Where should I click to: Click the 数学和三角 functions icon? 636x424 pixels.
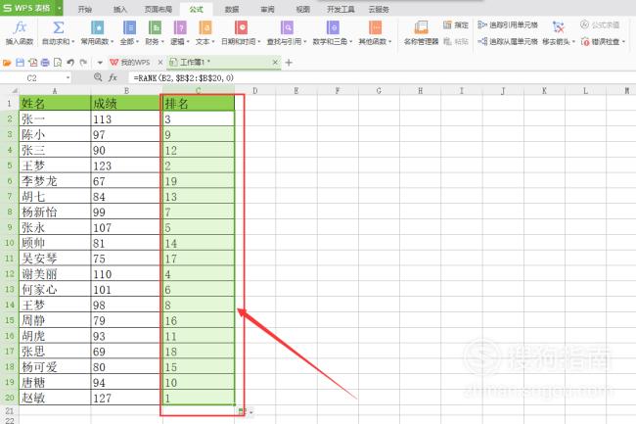click(333, 27)
